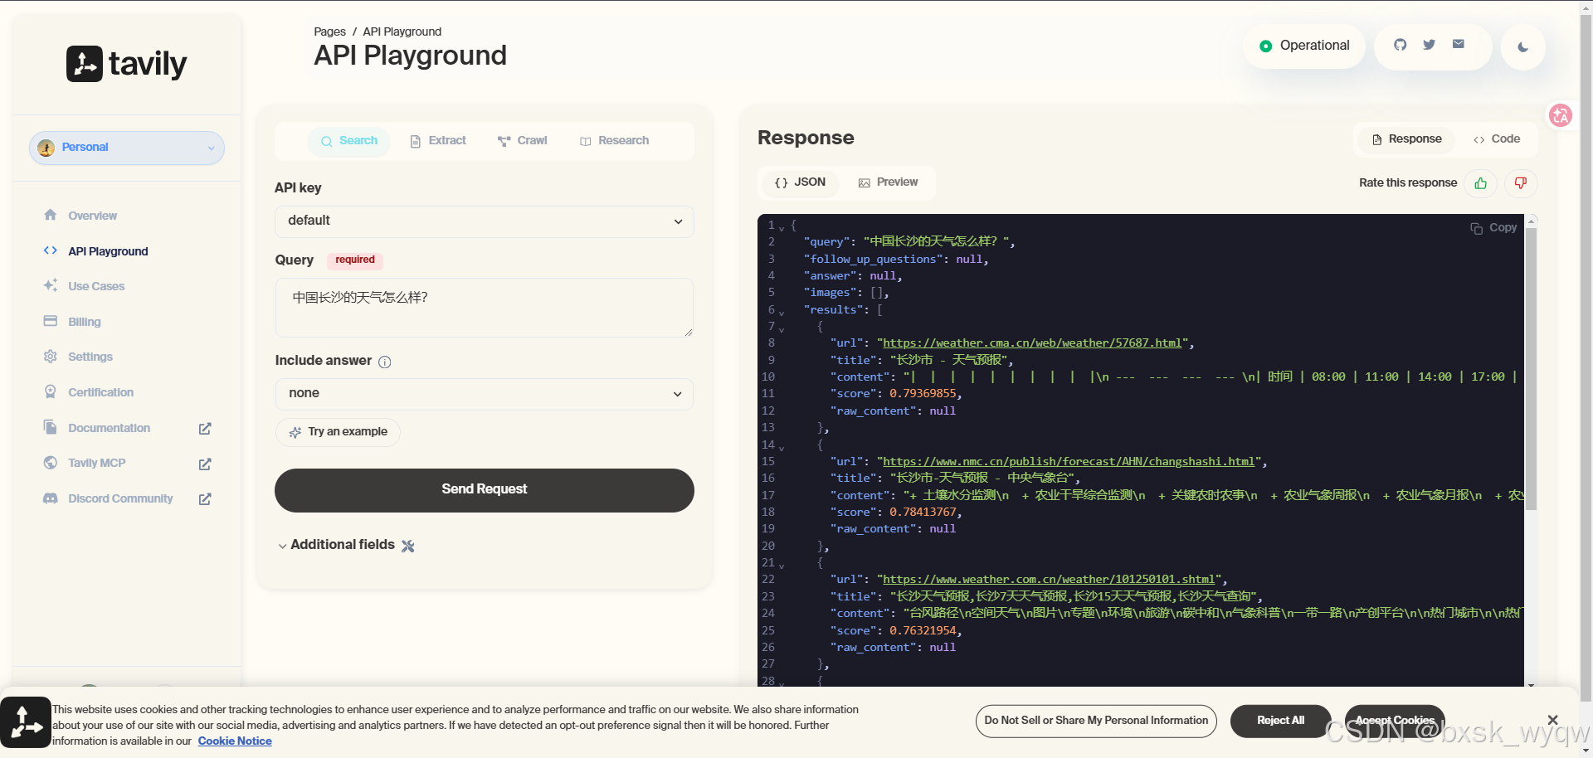Open the API key default dropdown
Image resolution: width=1593 pixels, height=758 pixels.
pos(485,221)
